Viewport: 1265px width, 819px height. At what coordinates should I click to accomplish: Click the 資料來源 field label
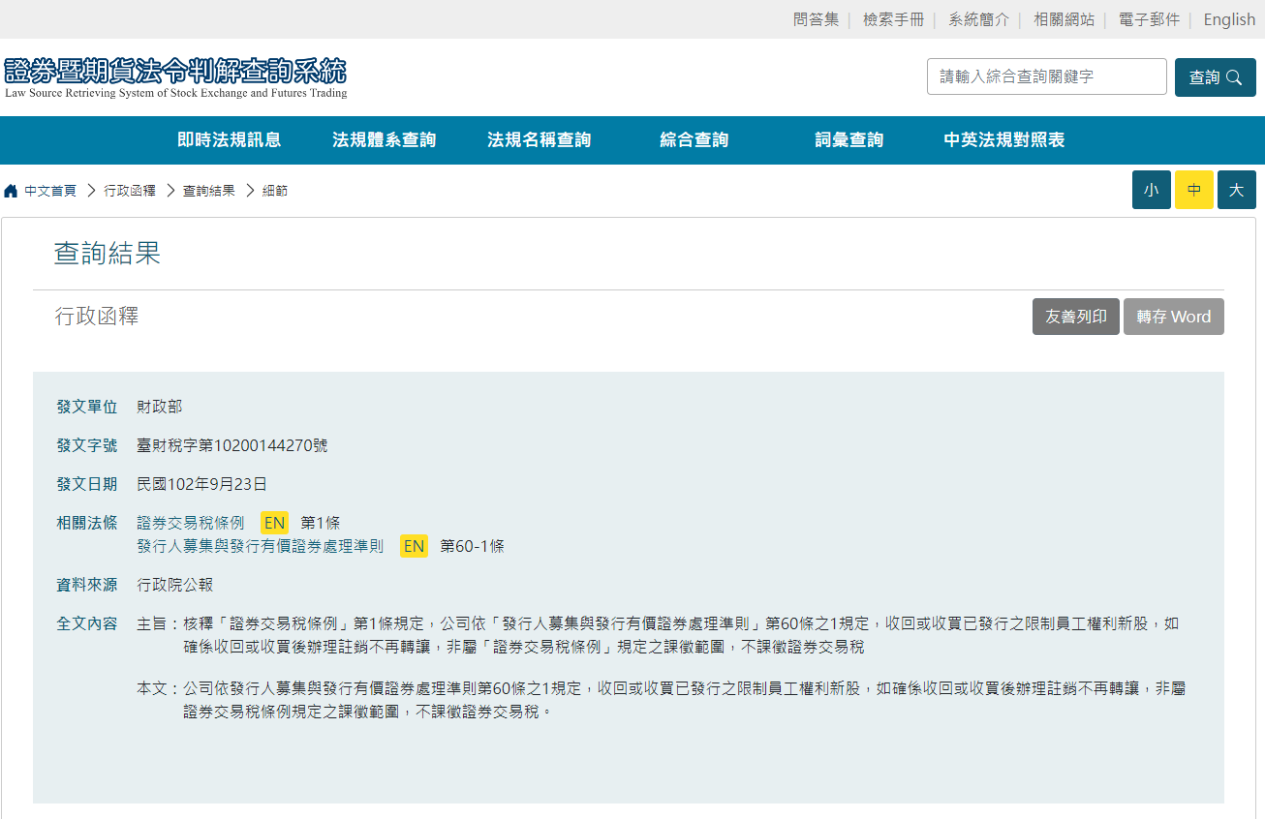pos(87,585)
